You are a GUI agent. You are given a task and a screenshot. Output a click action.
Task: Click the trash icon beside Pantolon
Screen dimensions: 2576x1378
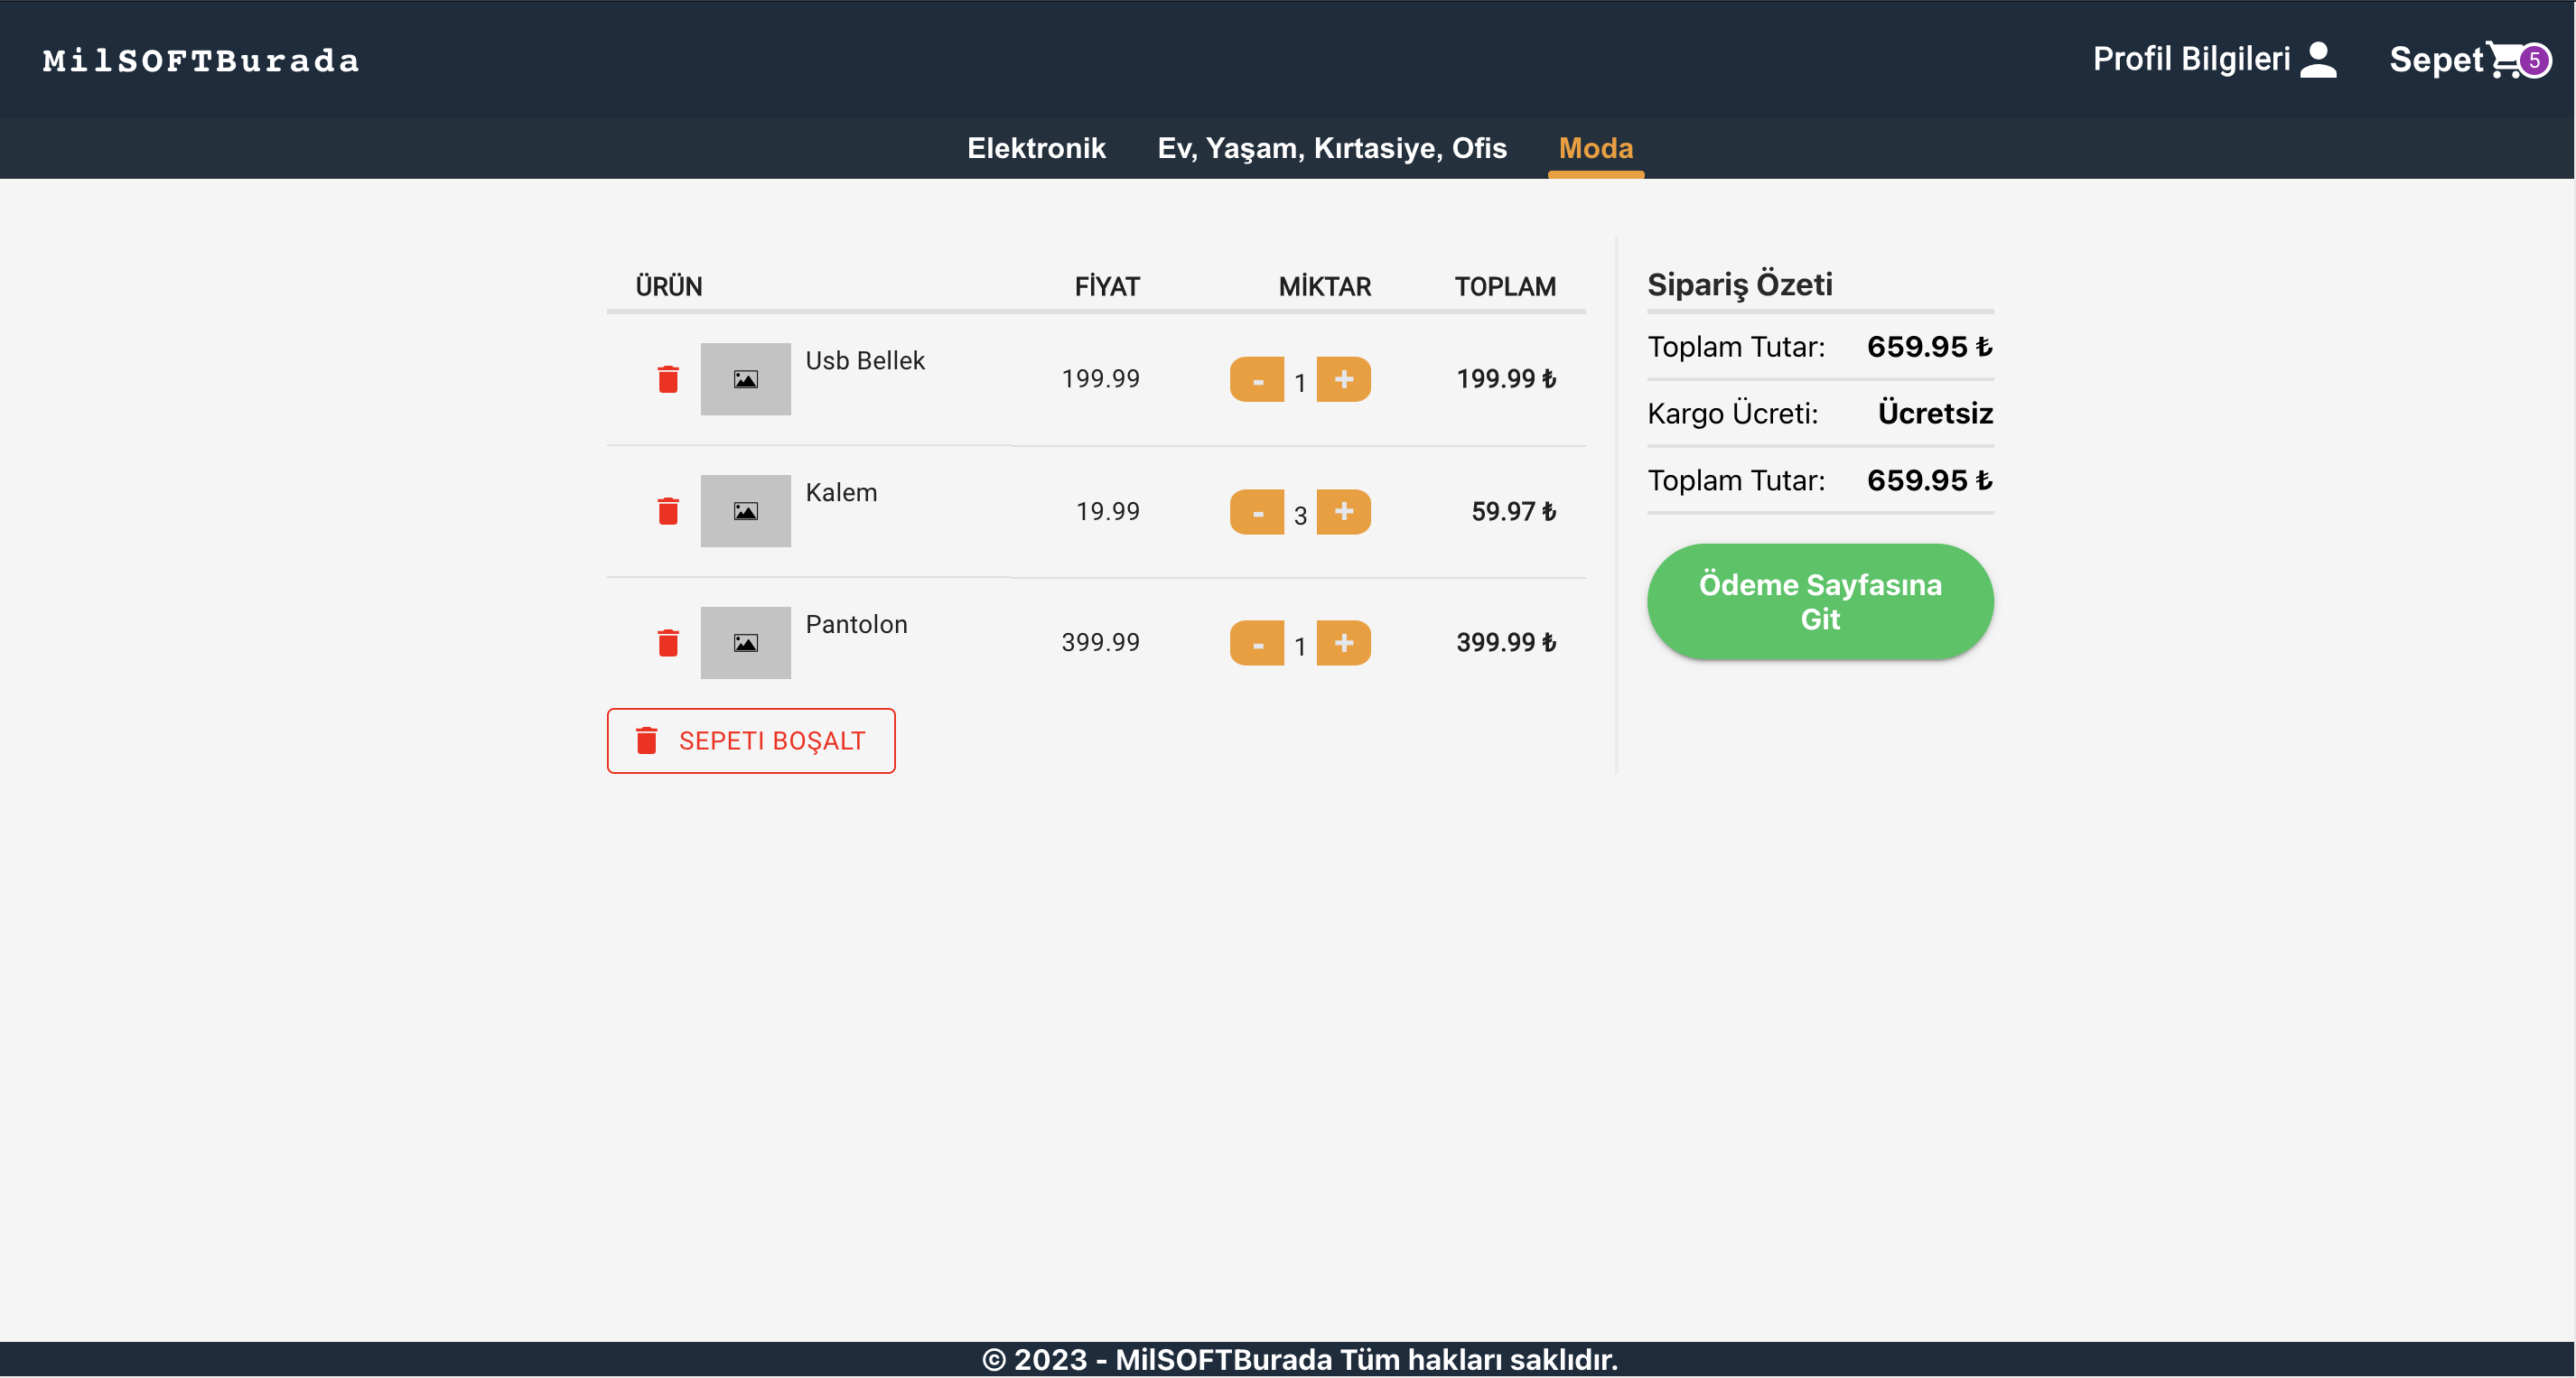pyautogui.click(x=668, y=642)
